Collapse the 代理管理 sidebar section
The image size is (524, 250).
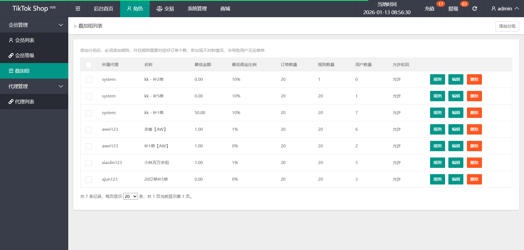tap(34, 87)
